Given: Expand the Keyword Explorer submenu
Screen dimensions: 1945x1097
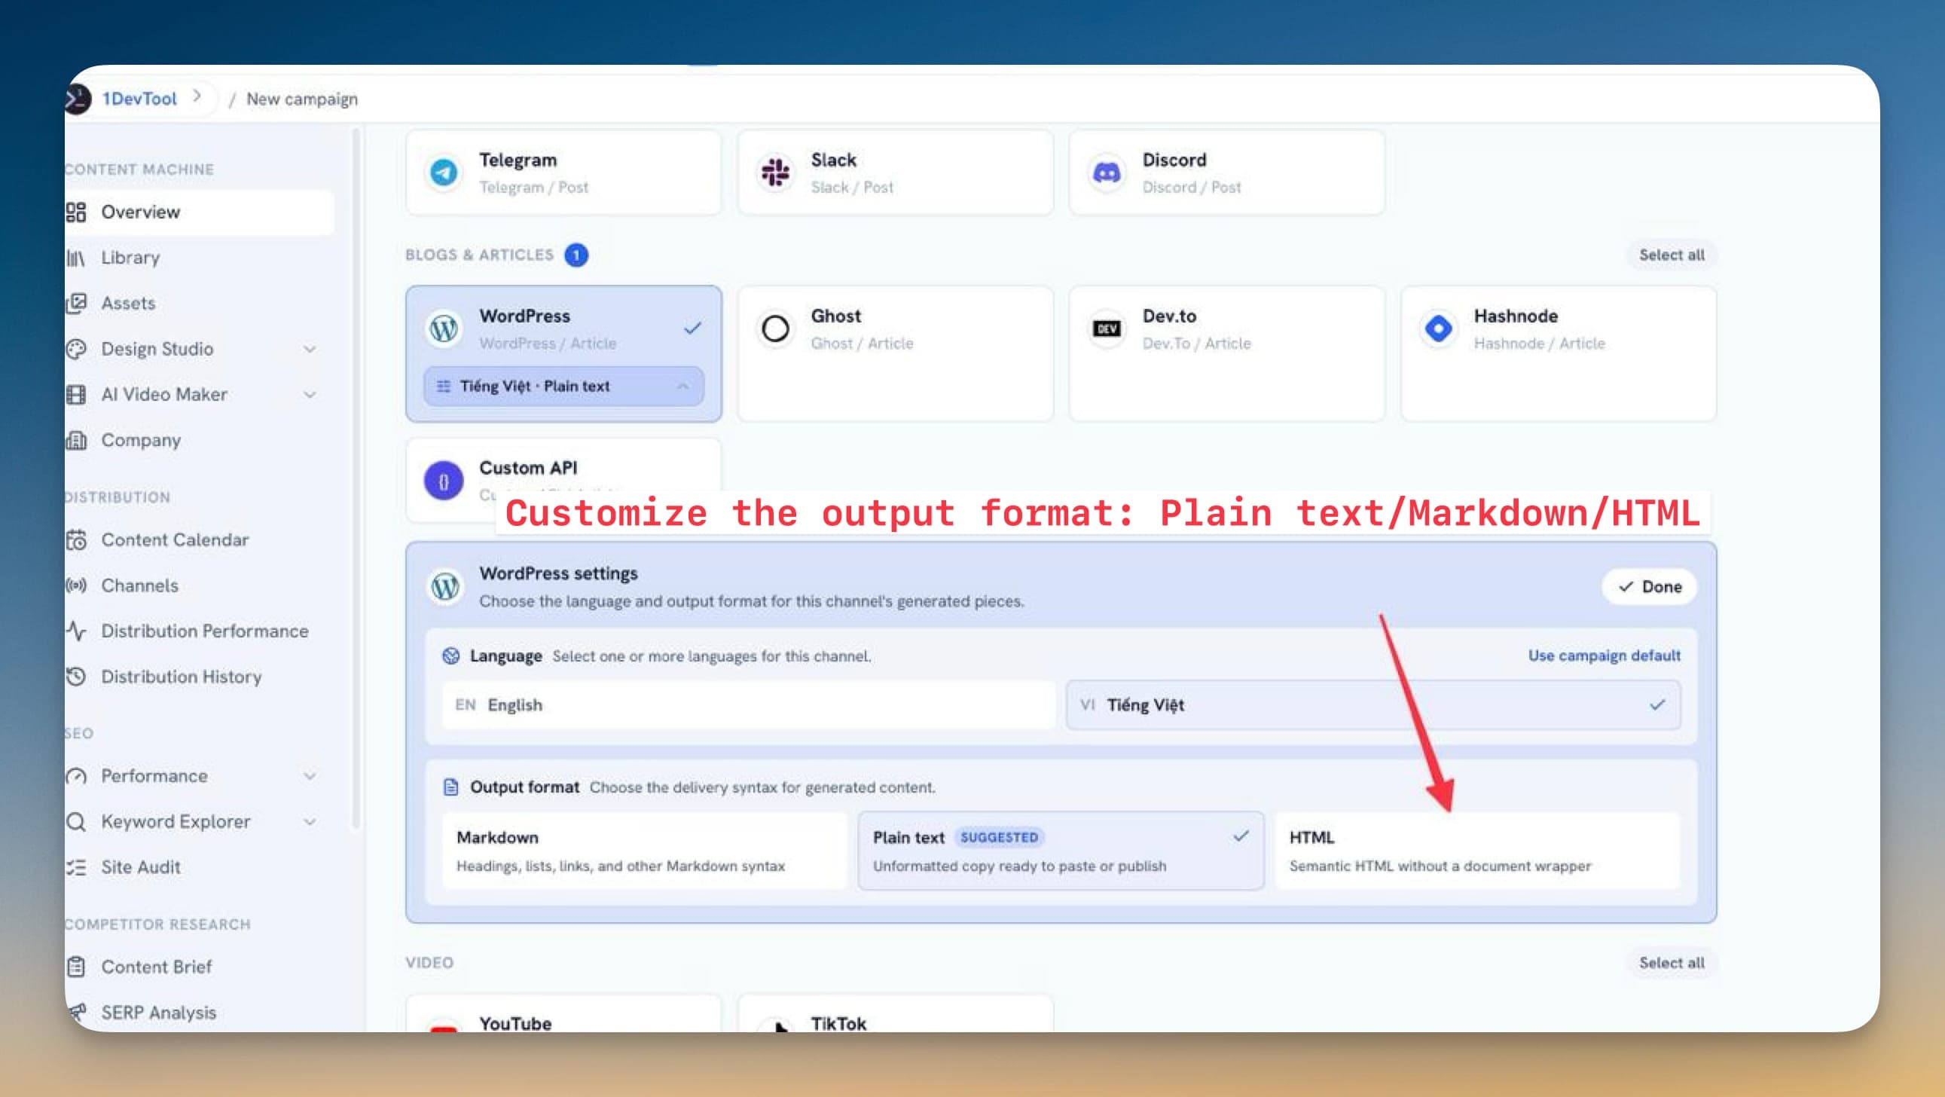Looking at the screenshot, I should 310,821.
